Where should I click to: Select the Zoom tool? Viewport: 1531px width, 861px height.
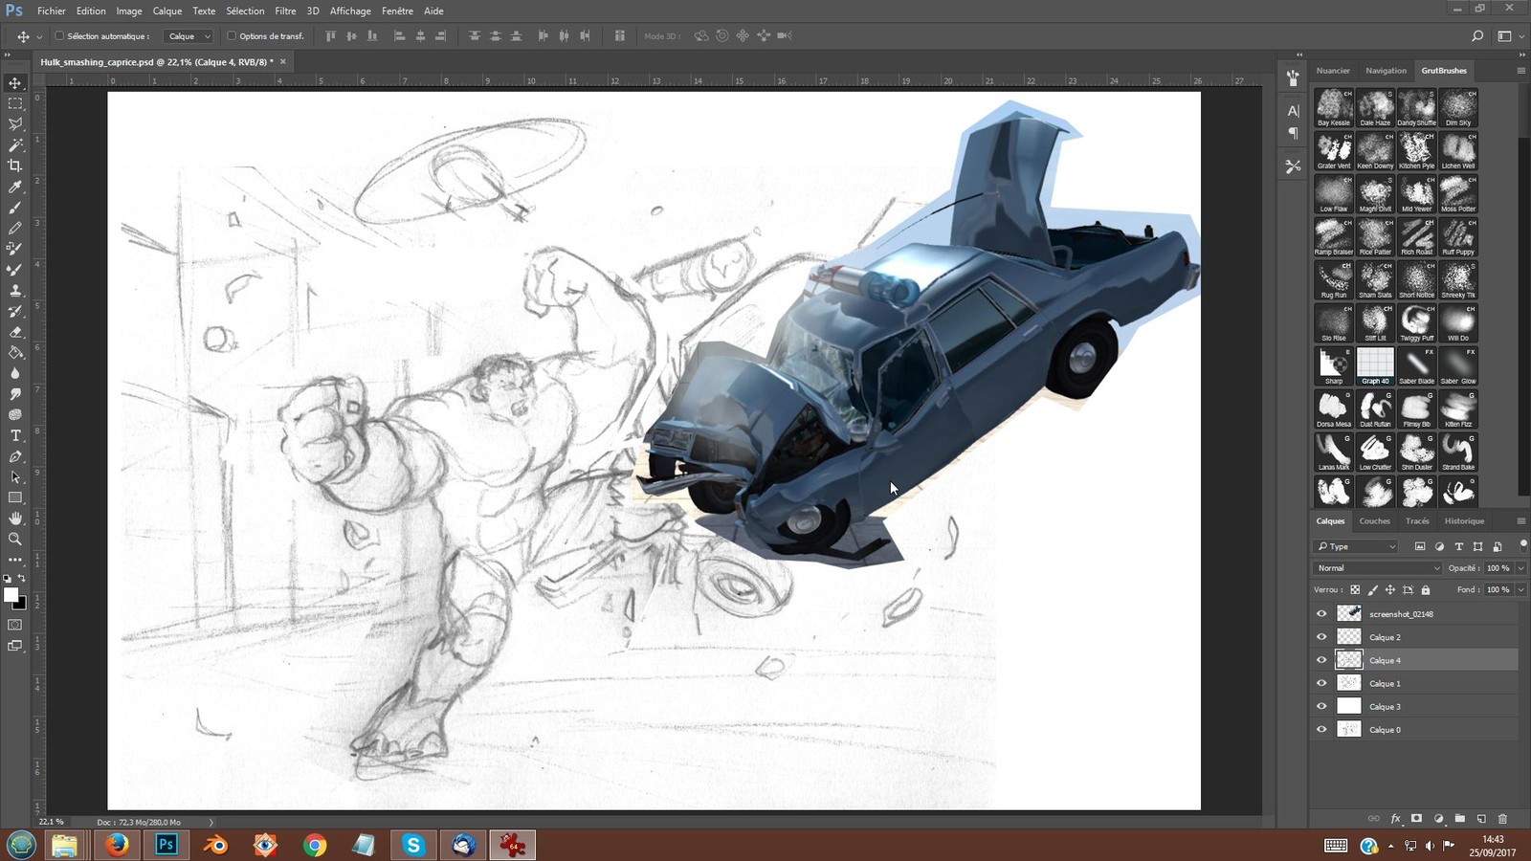[15, 540]
